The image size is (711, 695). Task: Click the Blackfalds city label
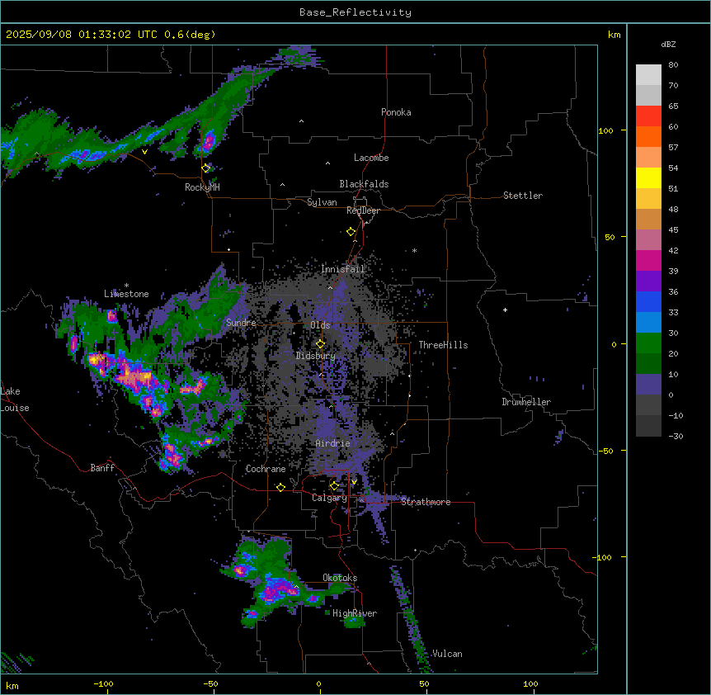364,184
